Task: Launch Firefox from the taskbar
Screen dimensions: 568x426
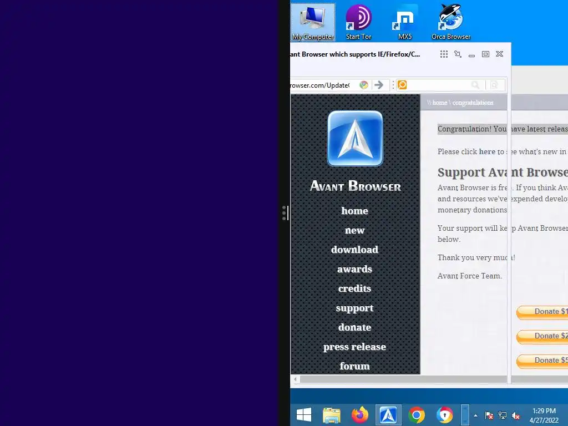Action: tap(359, 415)
